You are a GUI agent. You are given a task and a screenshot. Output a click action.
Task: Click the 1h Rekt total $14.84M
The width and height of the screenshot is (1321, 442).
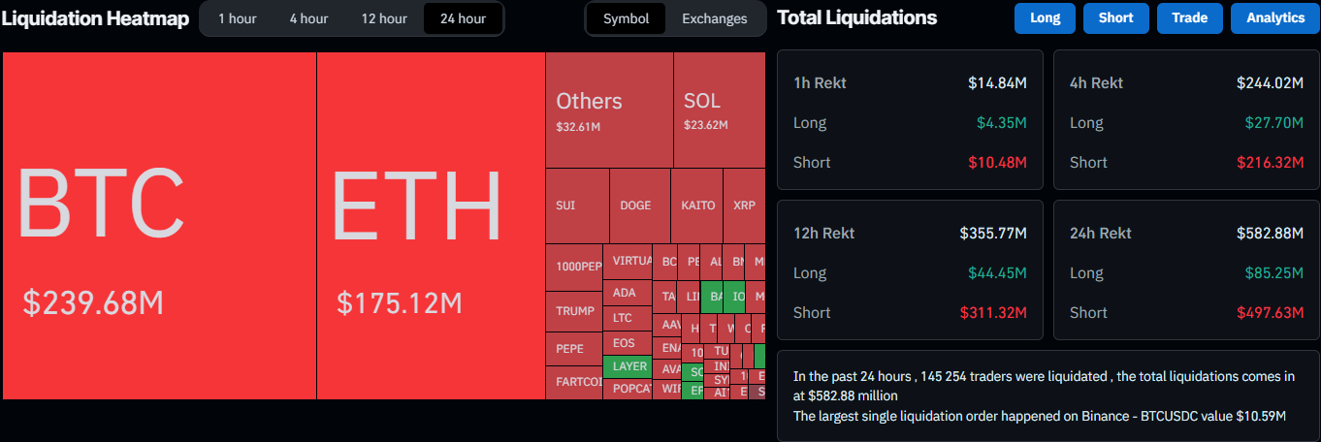click(x=997, y=83)
